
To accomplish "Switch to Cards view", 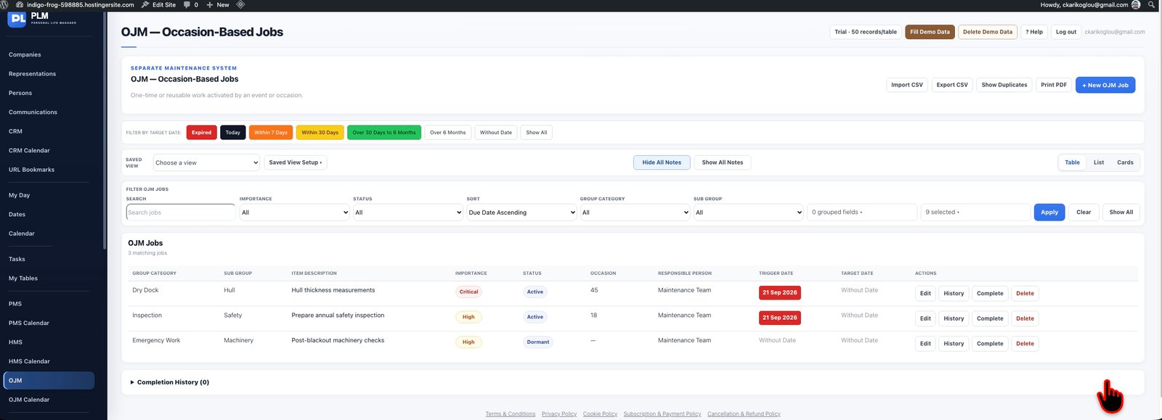I will click(1125, 162).
